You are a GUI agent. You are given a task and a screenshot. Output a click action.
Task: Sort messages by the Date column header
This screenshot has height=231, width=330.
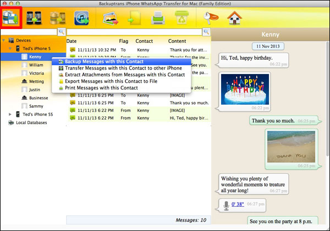point(71,41)
